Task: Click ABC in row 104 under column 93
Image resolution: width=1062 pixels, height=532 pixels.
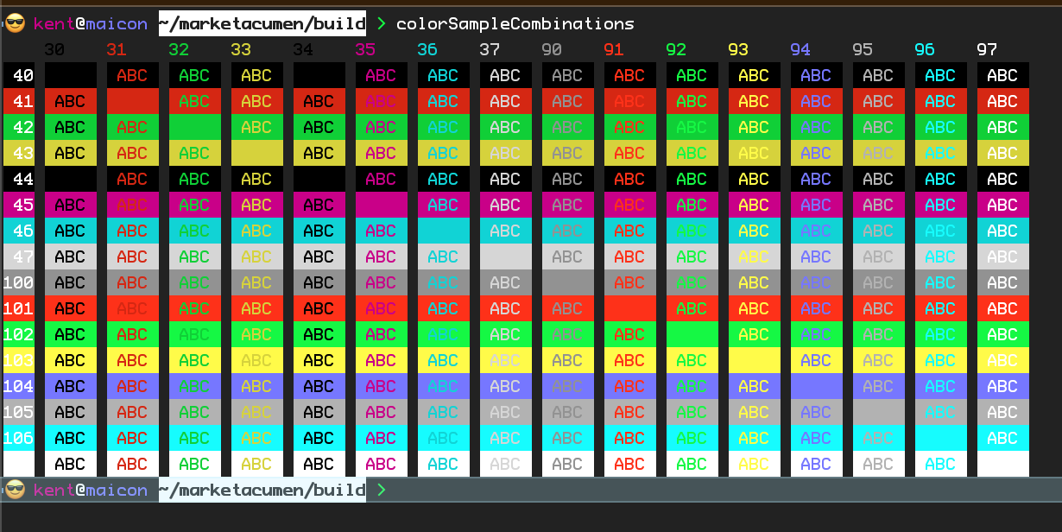Action: coord(754,386)
